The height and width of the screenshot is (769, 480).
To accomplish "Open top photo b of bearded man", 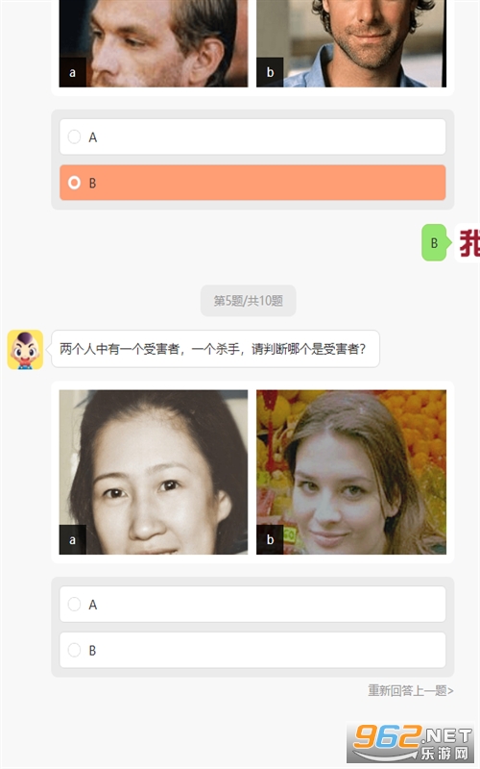I will [x=351, y=43].
